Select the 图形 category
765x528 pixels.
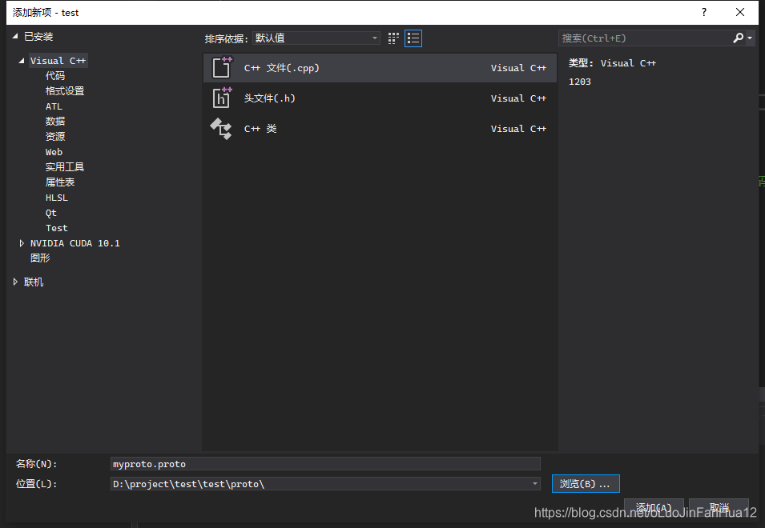tap(40, 258)
